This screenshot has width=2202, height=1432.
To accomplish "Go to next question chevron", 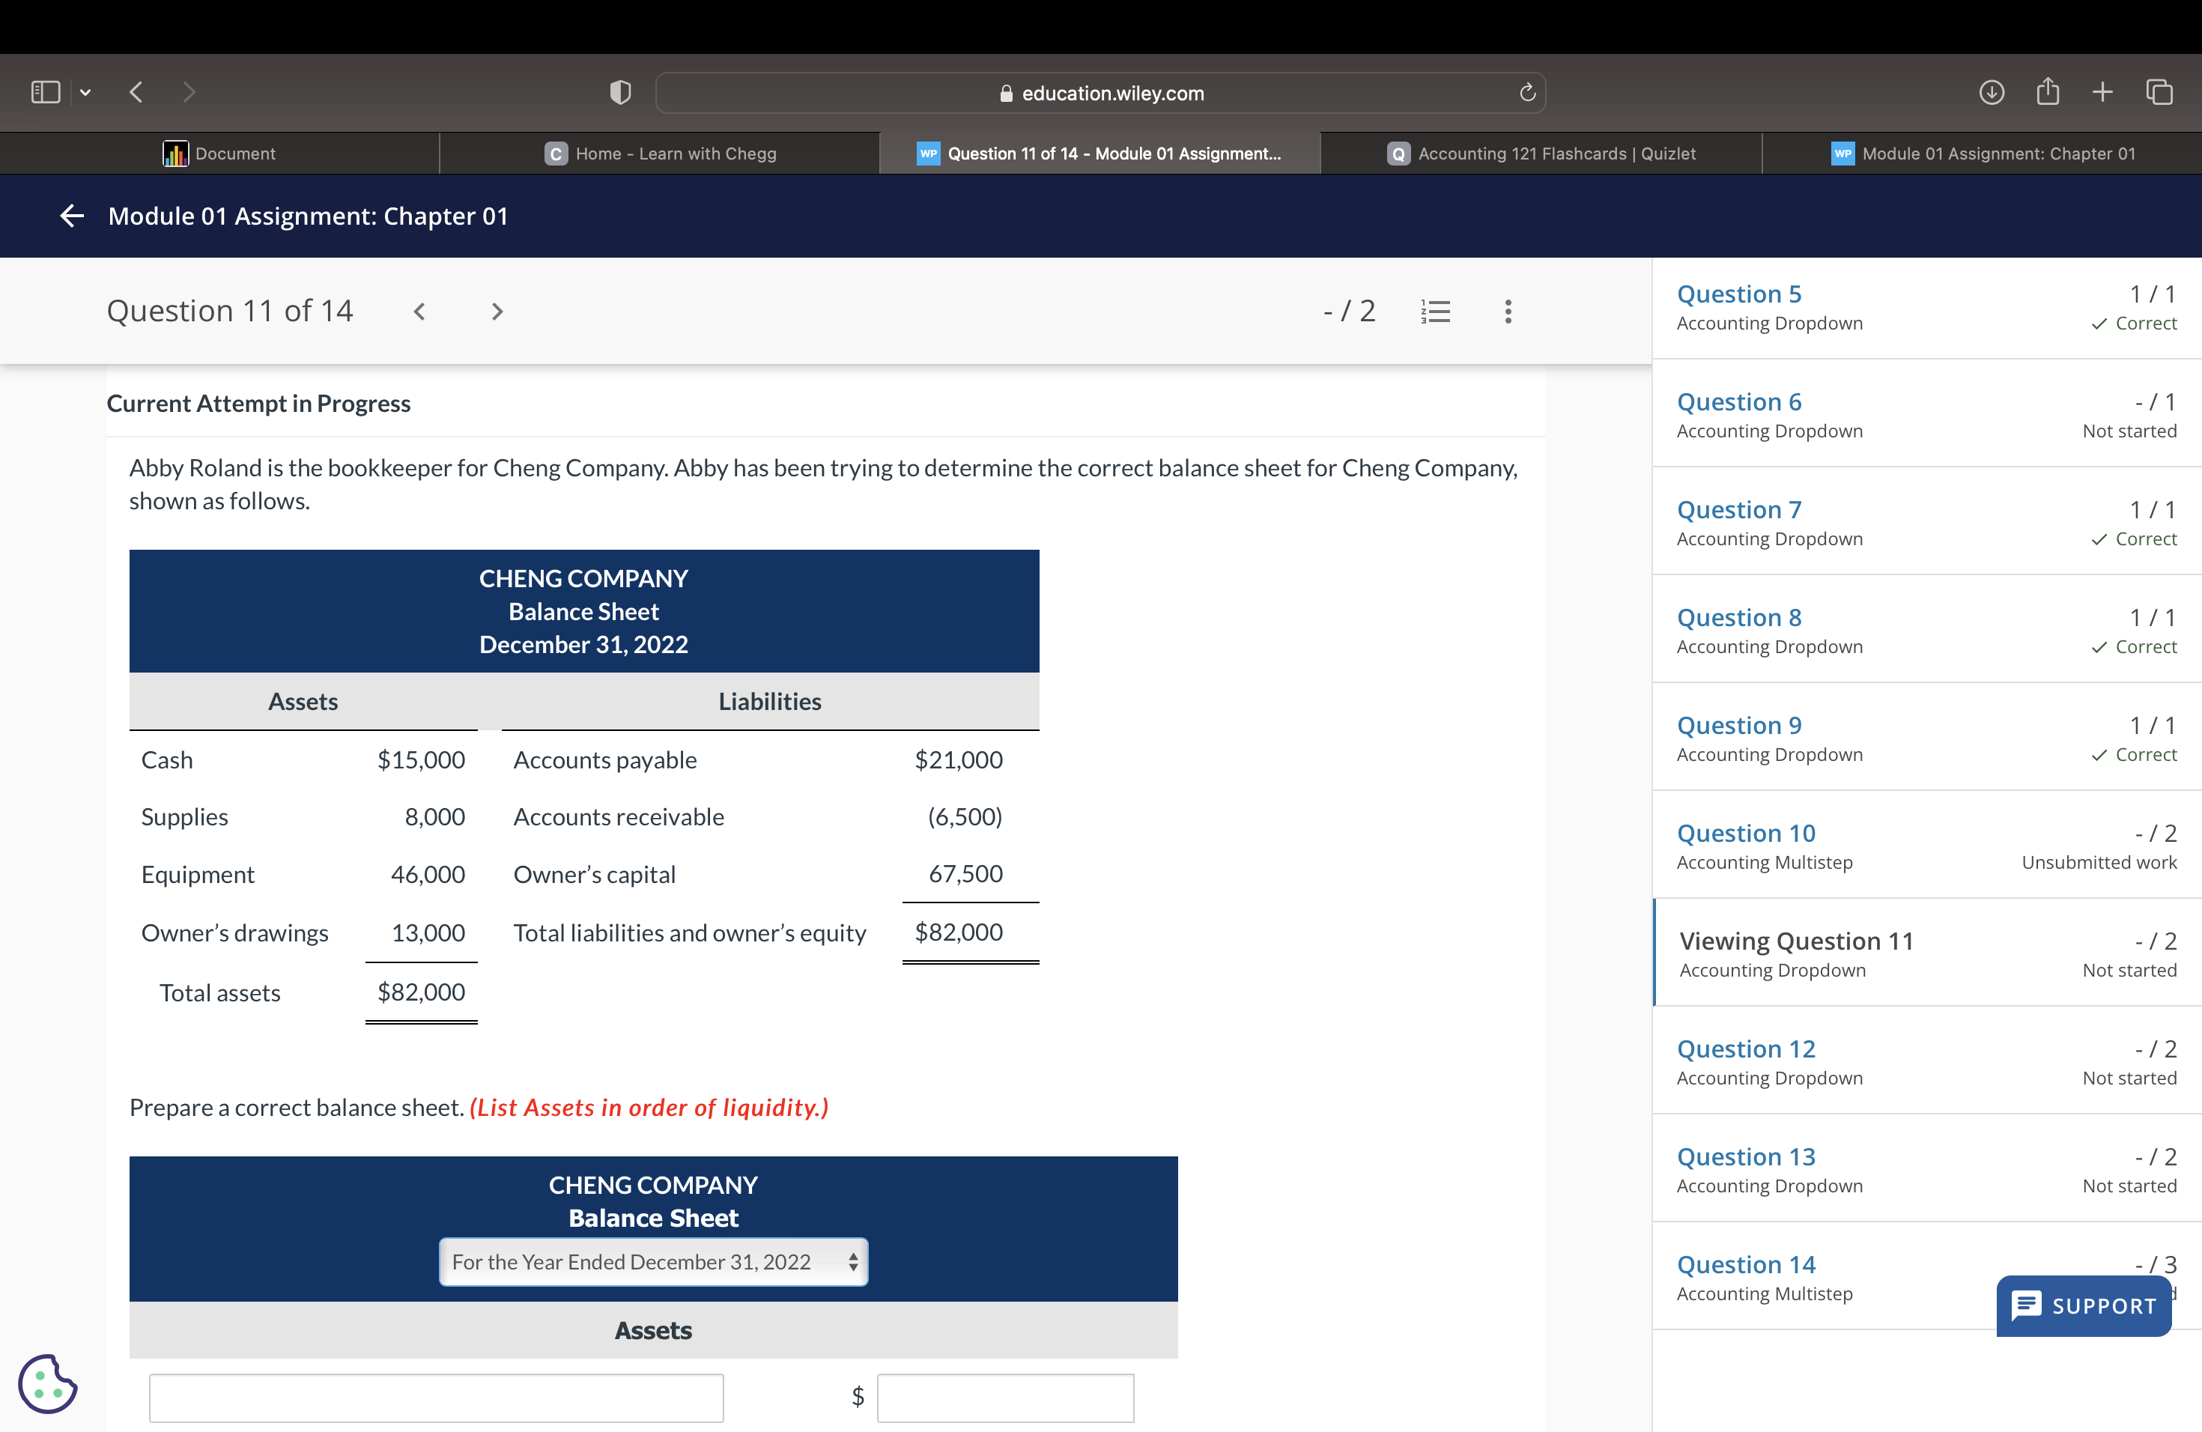I will point(497,312).
